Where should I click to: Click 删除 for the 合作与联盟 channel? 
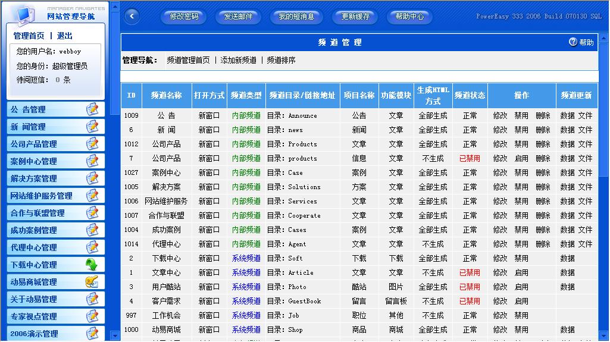coord(543,216)
